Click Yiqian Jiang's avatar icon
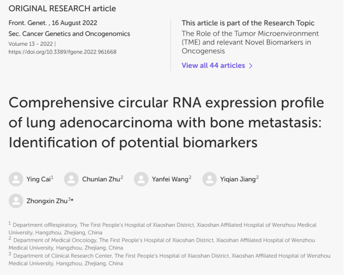This screenshot has height=275, width=344. coord(209,179)
